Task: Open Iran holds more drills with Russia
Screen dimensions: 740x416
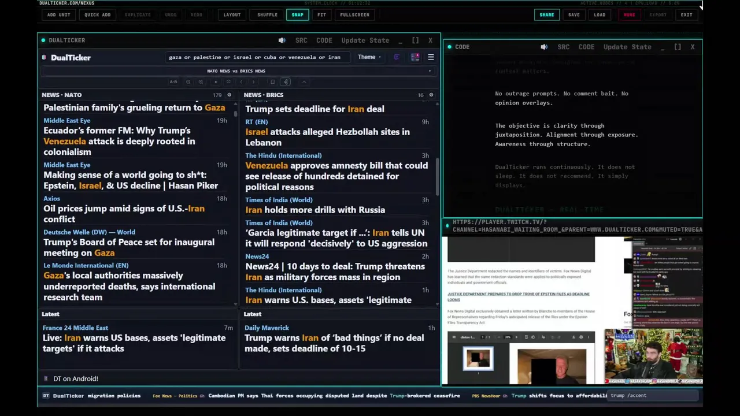Action: coord(315,210)
